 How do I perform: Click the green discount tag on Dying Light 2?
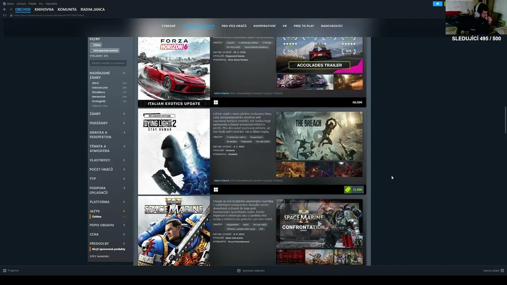click(x=348, y=190)
